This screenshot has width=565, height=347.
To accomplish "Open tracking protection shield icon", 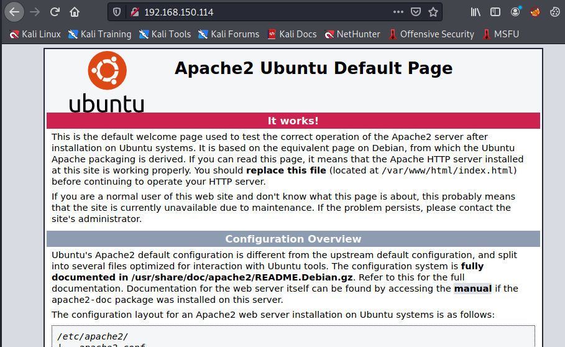I will [119, 12].
